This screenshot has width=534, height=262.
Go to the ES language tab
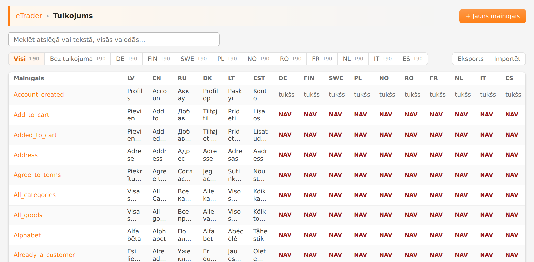point(413,59)
